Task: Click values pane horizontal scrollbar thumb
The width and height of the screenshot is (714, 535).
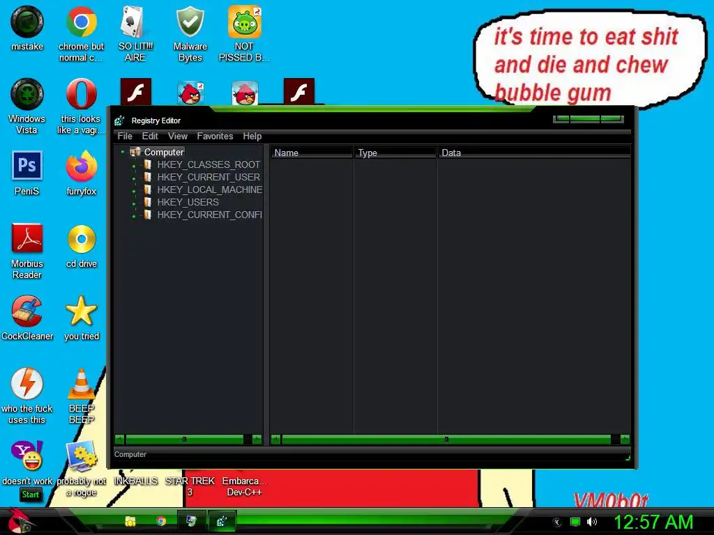Action: tap(446, 439)
